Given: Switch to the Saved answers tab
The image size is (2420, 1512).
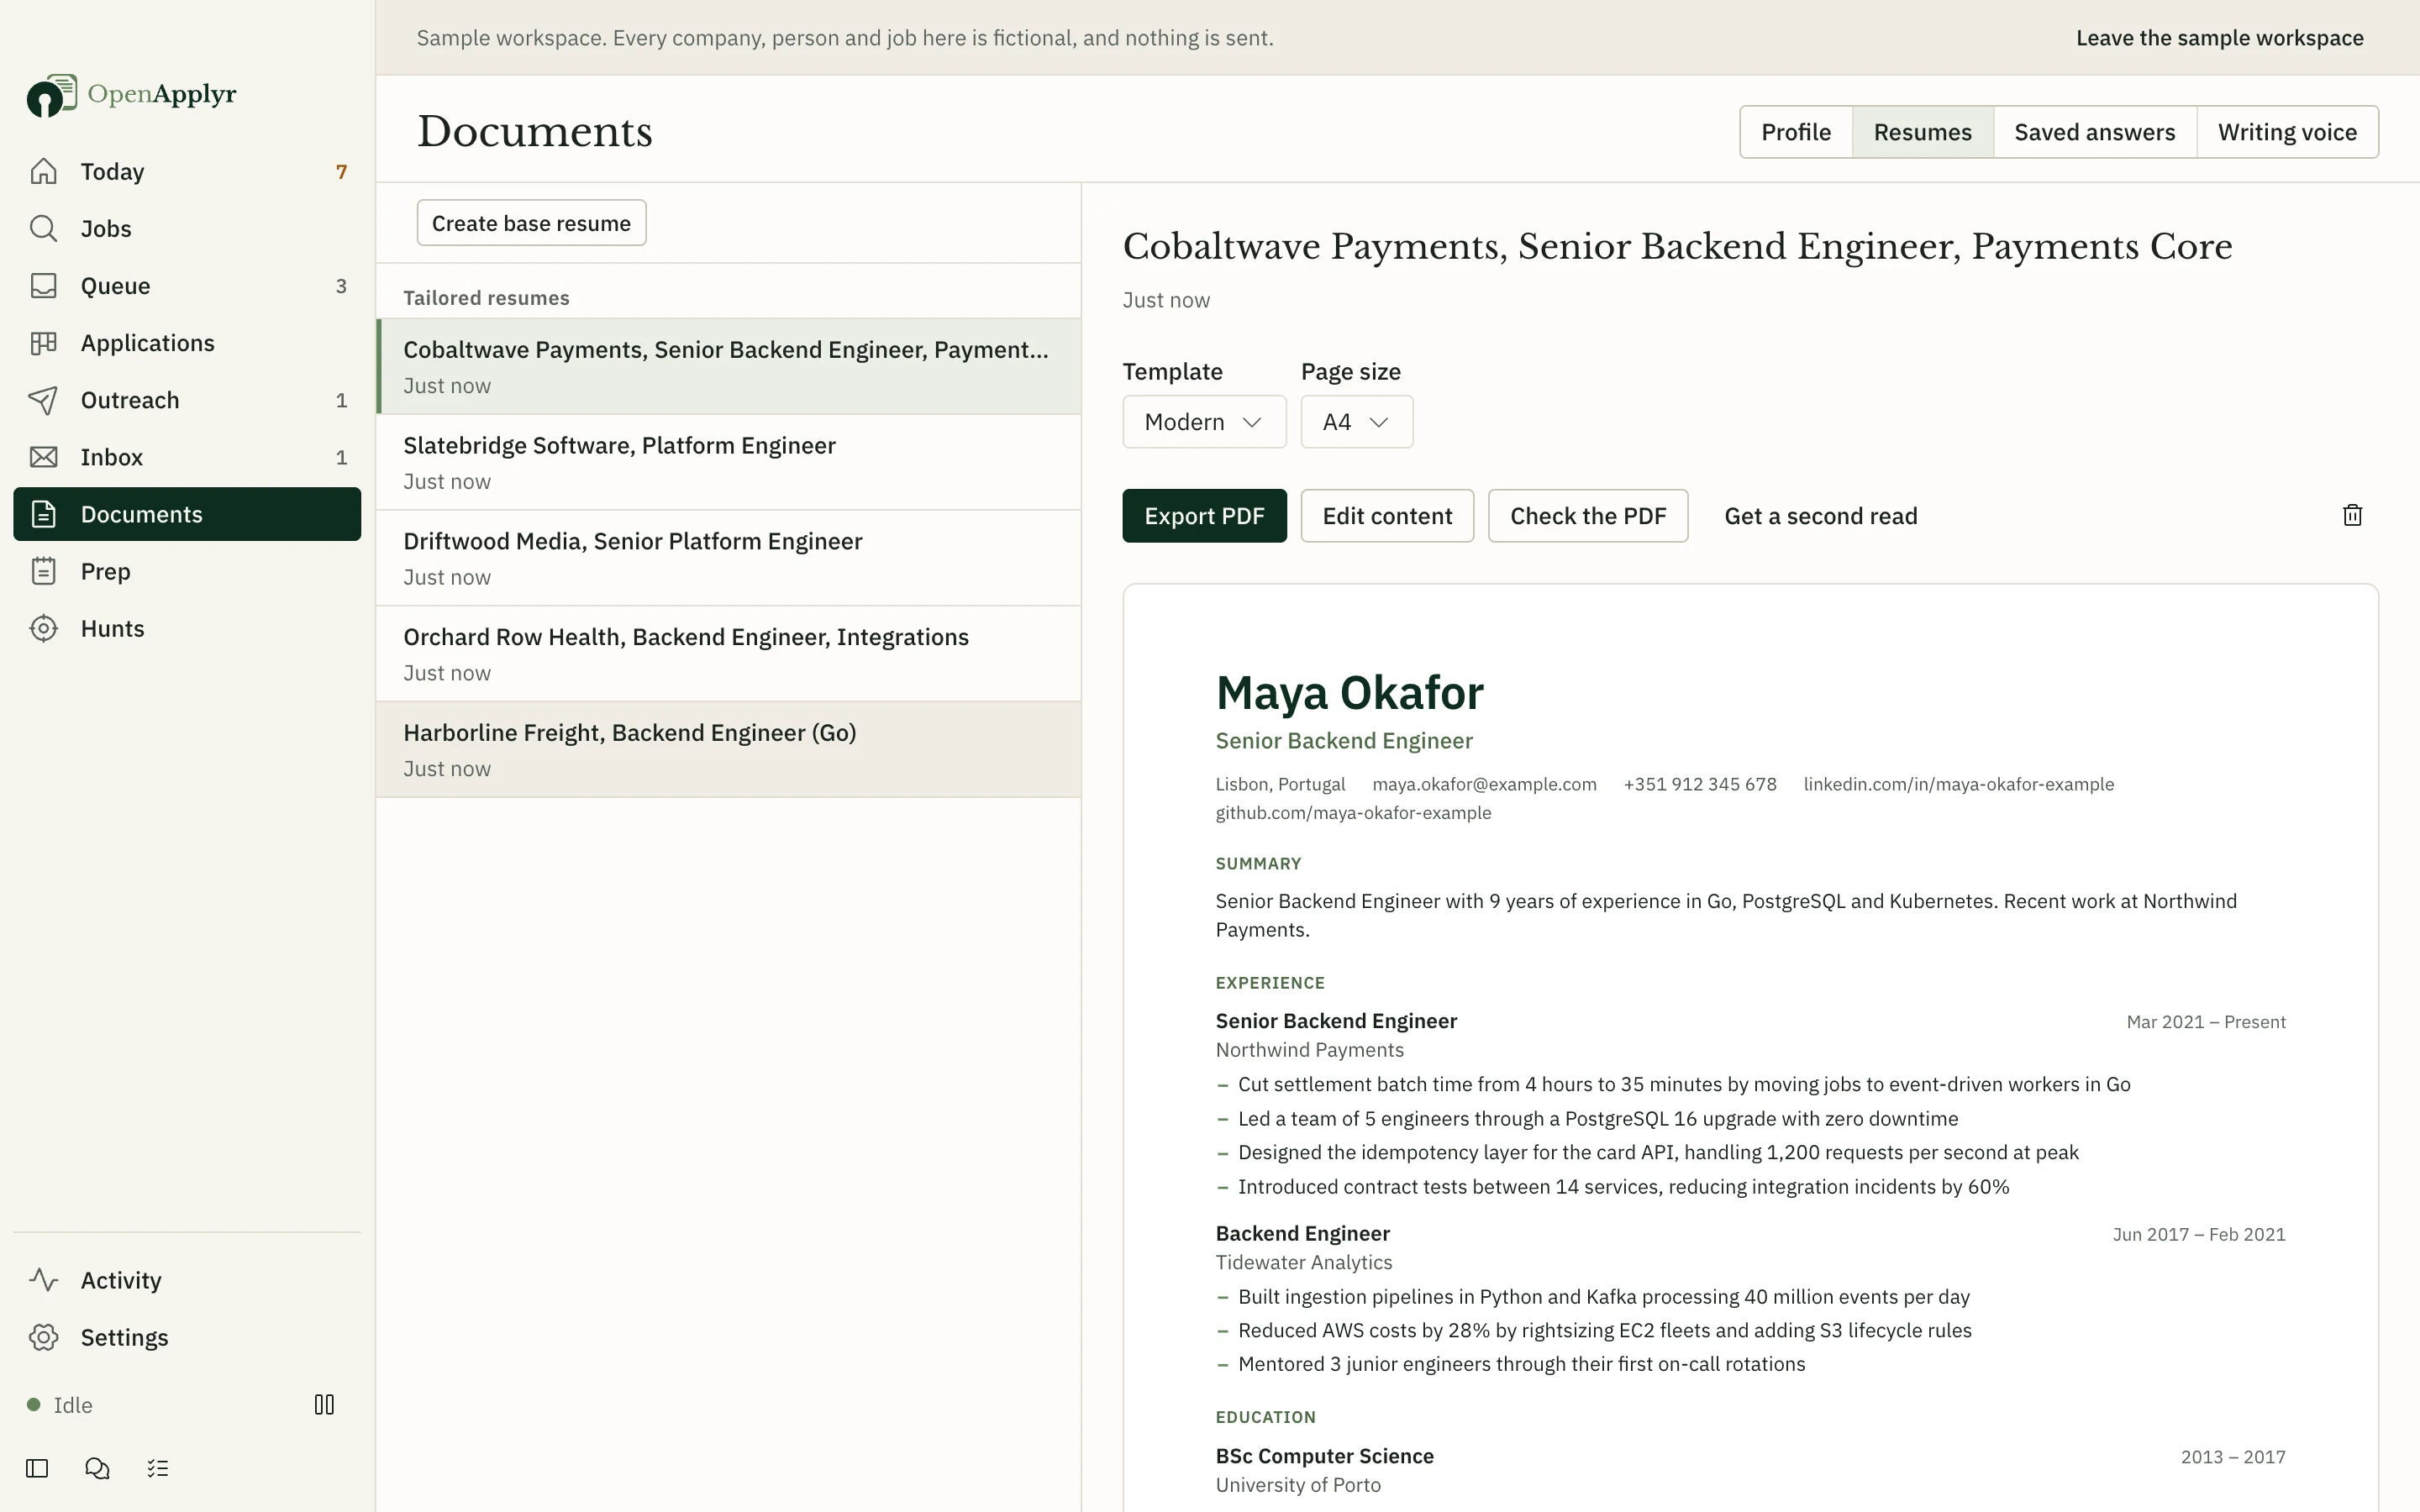Looking at the screenshot, I should (2094, 132).
